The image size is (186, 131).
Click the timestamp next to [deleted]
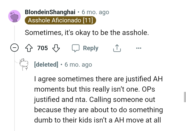point(78,64)
